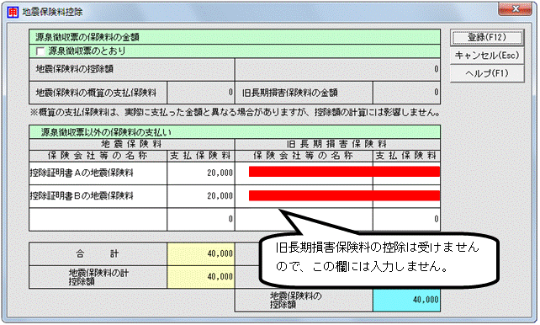
Task: Select second row 20,000 支払保険料 field
Action: click(201, 196)
